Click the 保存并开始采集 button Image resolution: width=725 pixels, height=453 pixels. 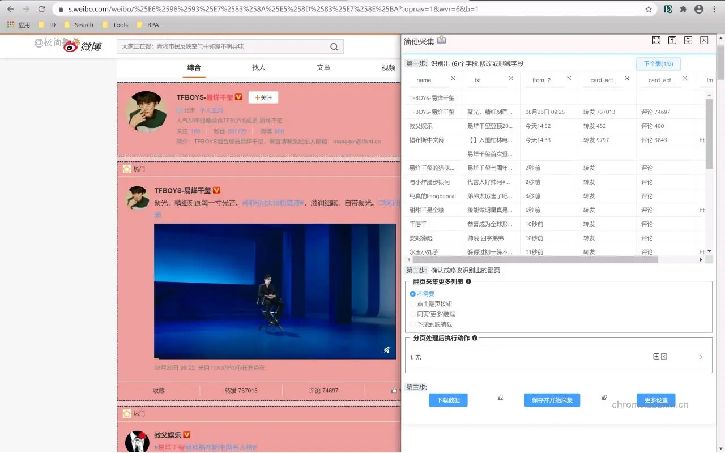coord(552,400)
